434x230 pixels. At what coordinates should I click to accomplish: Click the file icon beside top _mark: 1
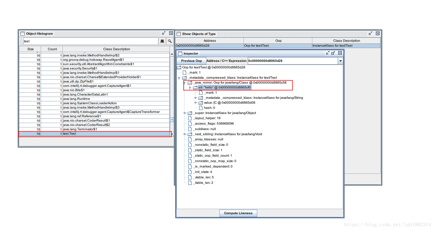click(x=184, y=73)
